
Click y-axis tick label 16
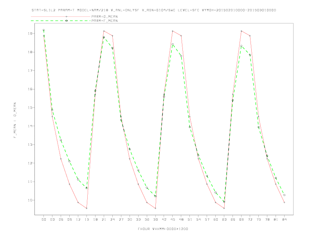[30, 89]
